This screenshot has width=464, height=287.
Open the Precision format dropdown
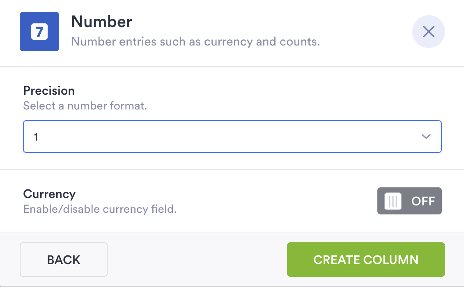(x=232, y=137)
